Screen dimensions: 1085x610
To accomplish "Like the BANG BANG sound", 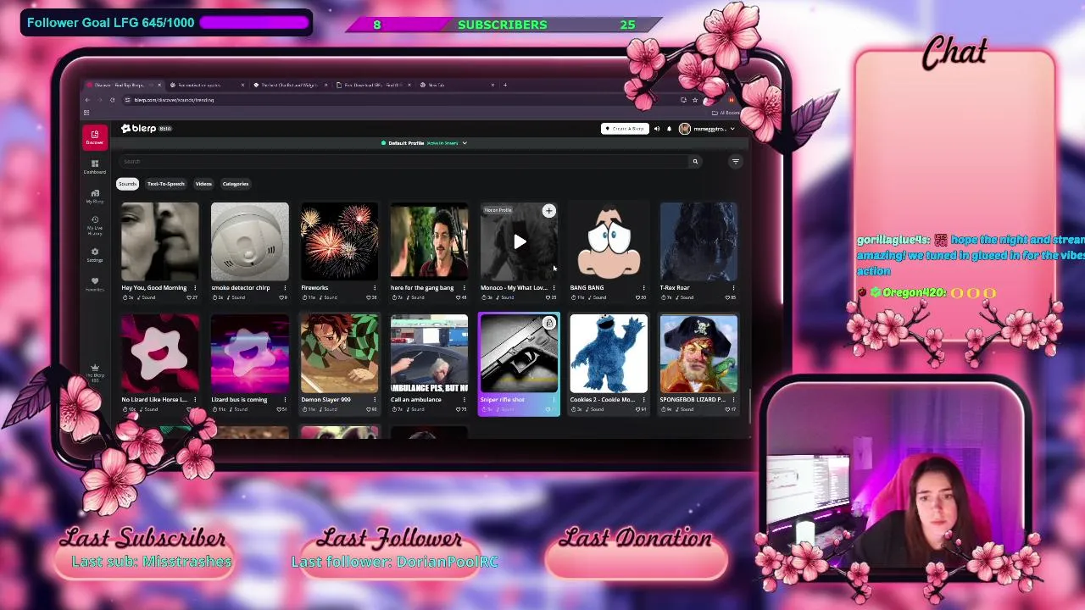I will (x=640, y=297).
